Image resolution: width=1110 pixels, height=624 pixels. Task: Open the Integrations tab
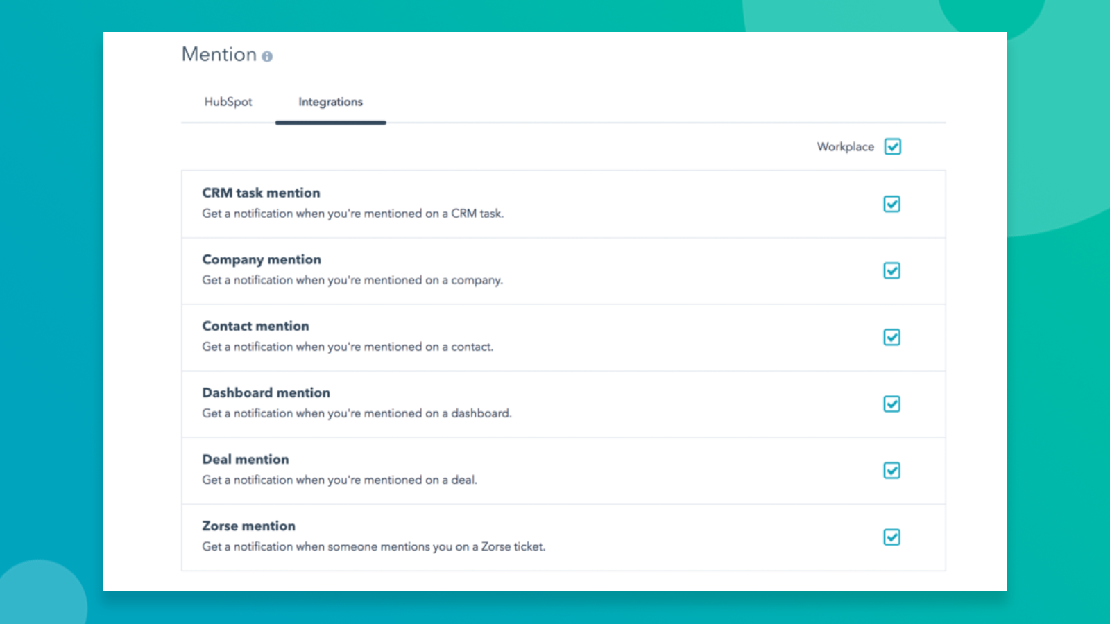[x=330, y=102]
